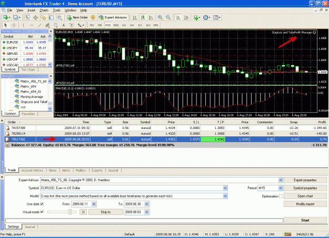
Task: Zoom in on the chart
Action: (160, 17)
